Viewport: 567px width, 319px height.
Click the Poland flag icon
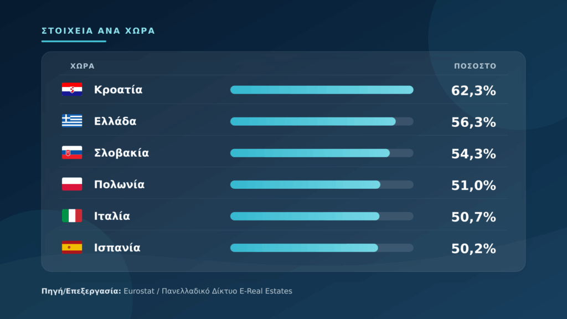point(72,184)
